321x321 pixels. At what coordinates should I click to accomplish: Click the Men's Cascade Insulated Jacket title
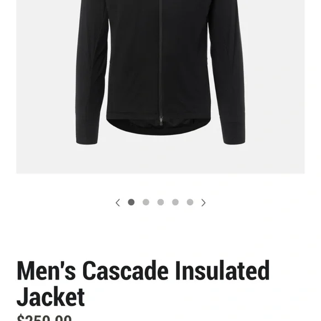point(143,283)
